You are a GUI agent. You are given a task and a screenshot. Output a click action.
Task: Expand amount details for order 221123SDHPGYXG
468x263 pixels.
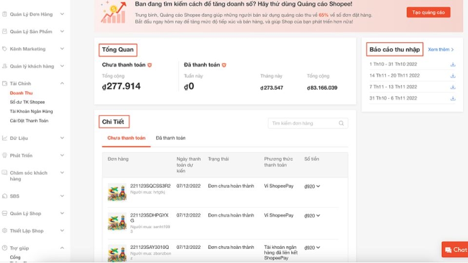[x=318, y=215]
